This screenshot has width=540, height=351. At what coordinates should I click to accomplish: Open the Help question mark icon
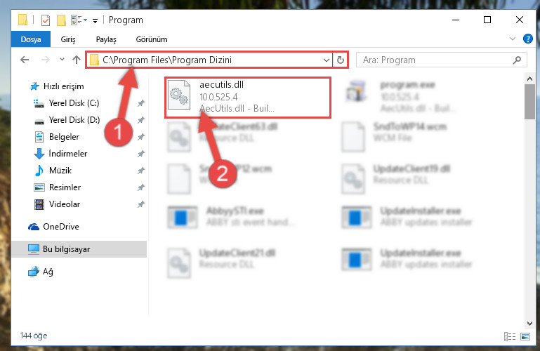point(527,39)
